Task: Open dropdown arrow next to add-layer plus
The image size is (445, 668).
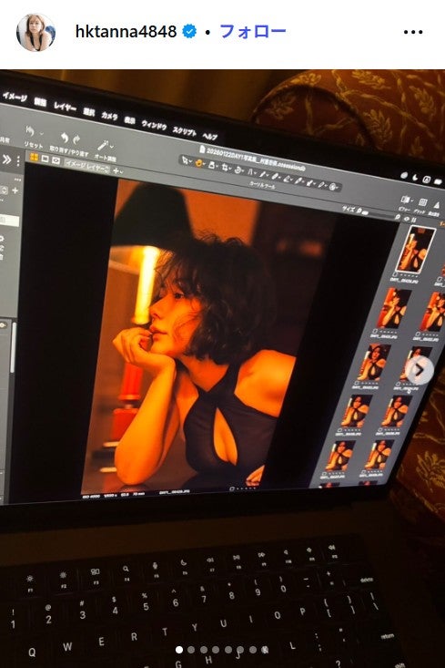Action: [121, 171]
